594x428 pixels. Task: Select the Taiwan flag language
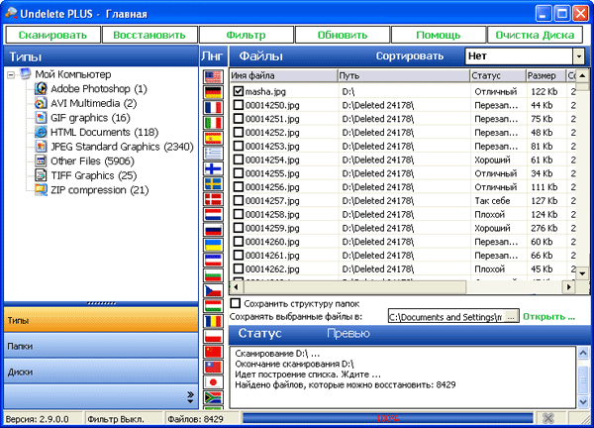(213, 367)
